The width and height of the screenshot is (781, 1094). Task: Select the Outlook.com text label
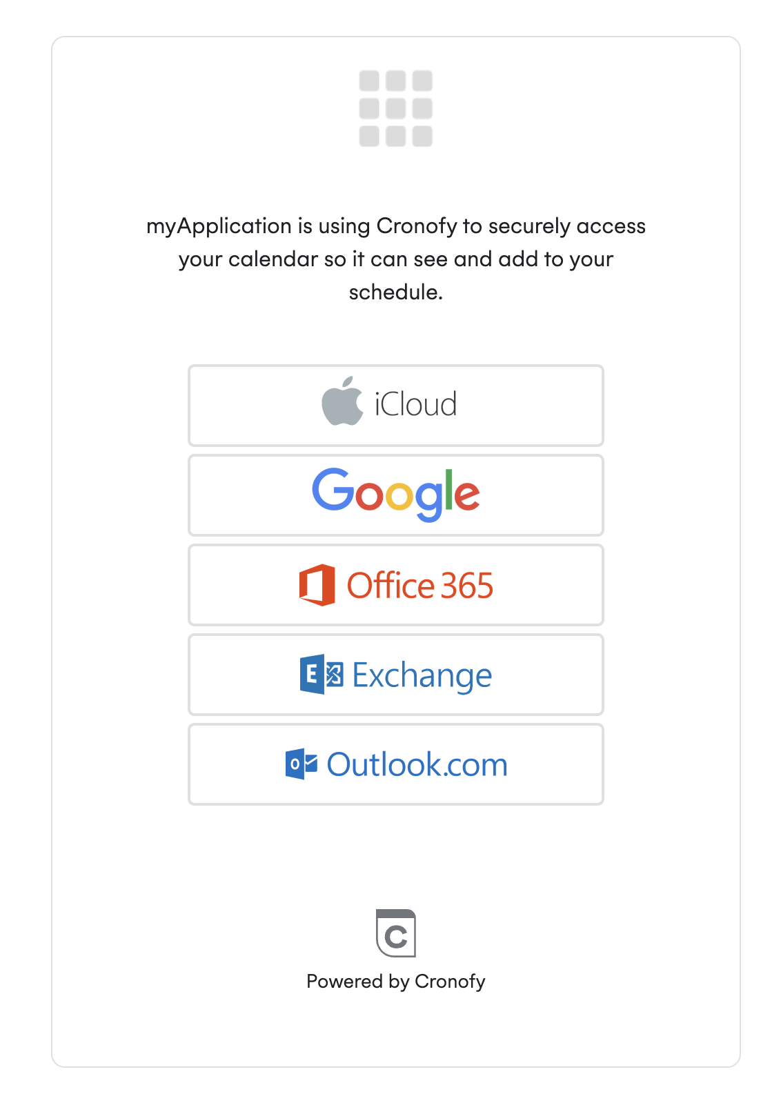pos(417,765)
